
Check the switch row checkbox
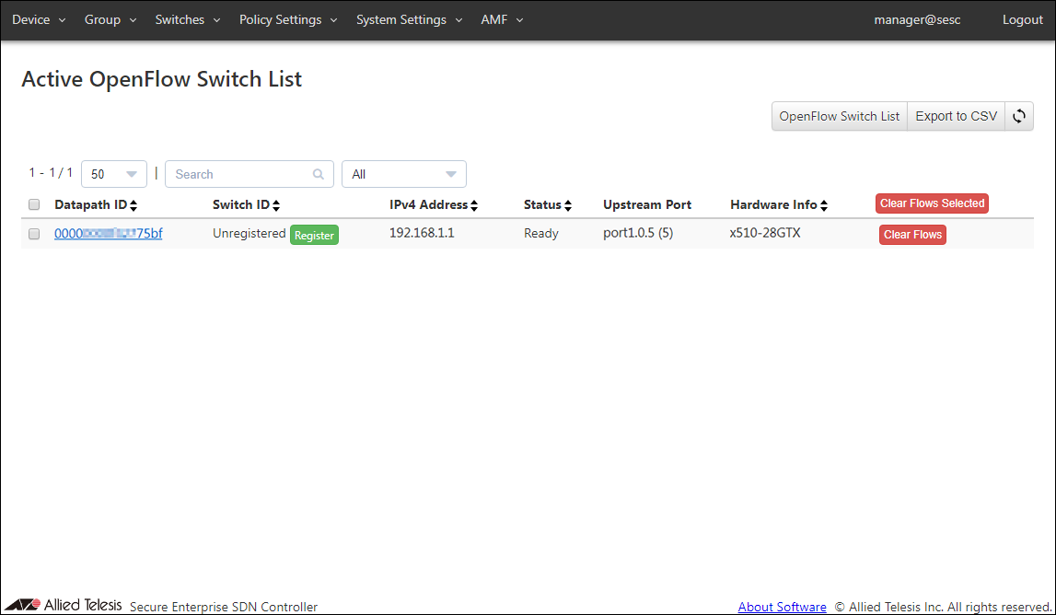(x=34, y=234)
